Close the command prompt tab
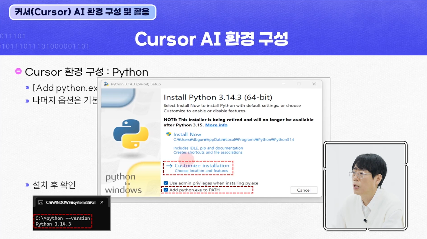The width and height of the screenshot is (427, 239). (x=102, y=202)
